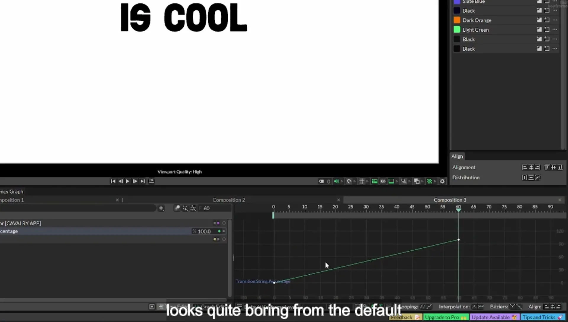Click the sparkle-plus icon in timeline toolbar

[x=185, y=208]
